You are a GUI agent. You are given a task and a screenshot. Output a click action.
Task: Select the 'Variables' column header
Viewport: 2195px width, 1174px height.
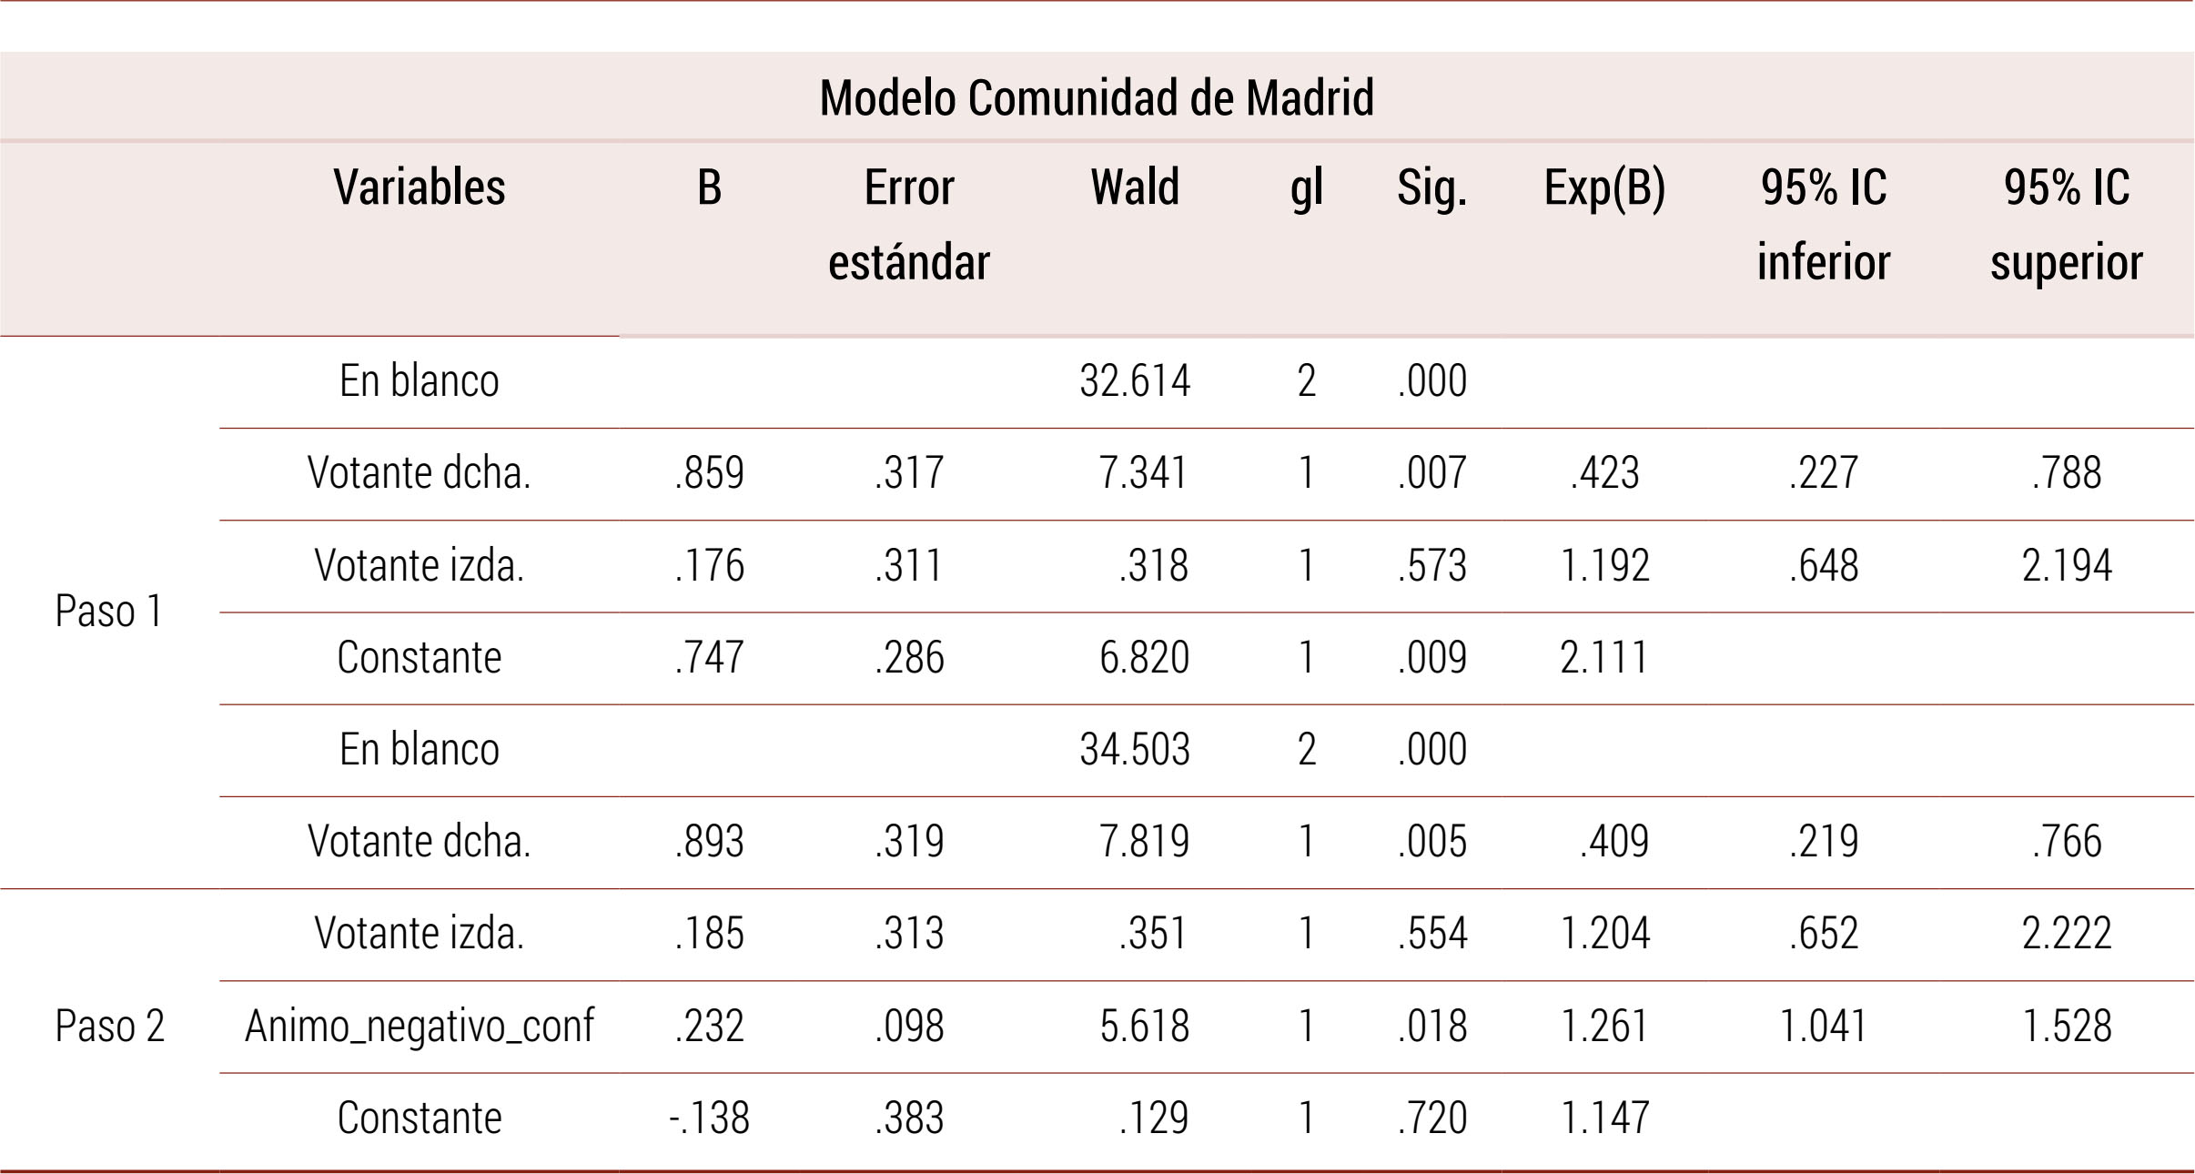[x=420, y=187]
